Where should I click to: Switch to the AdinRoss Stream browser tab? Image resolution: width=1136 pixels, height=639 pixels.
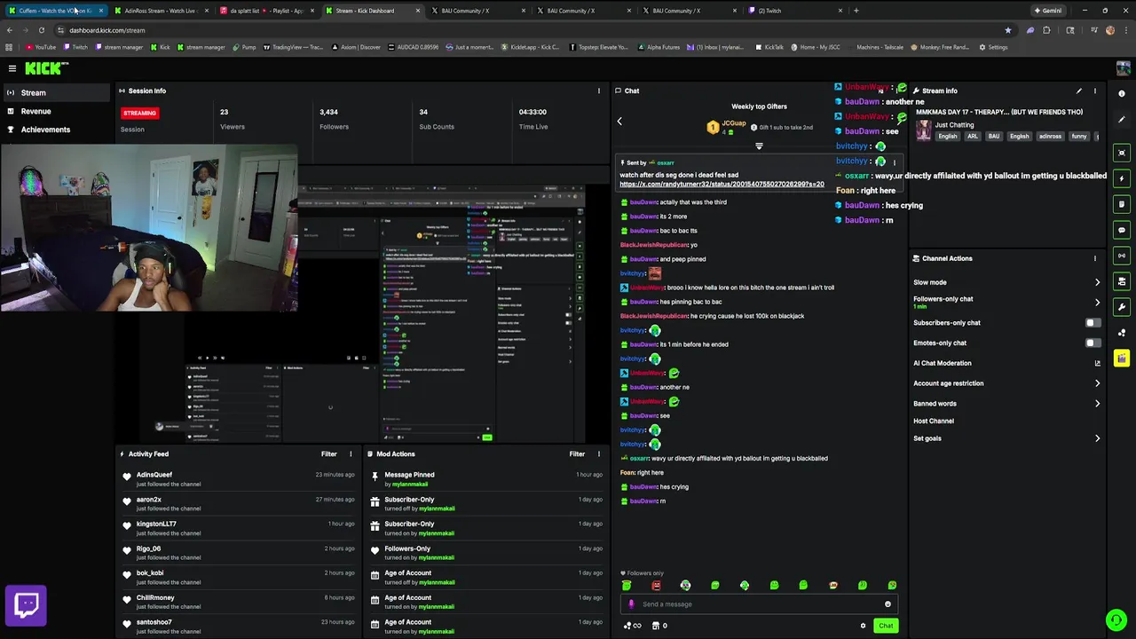point(161,11)
